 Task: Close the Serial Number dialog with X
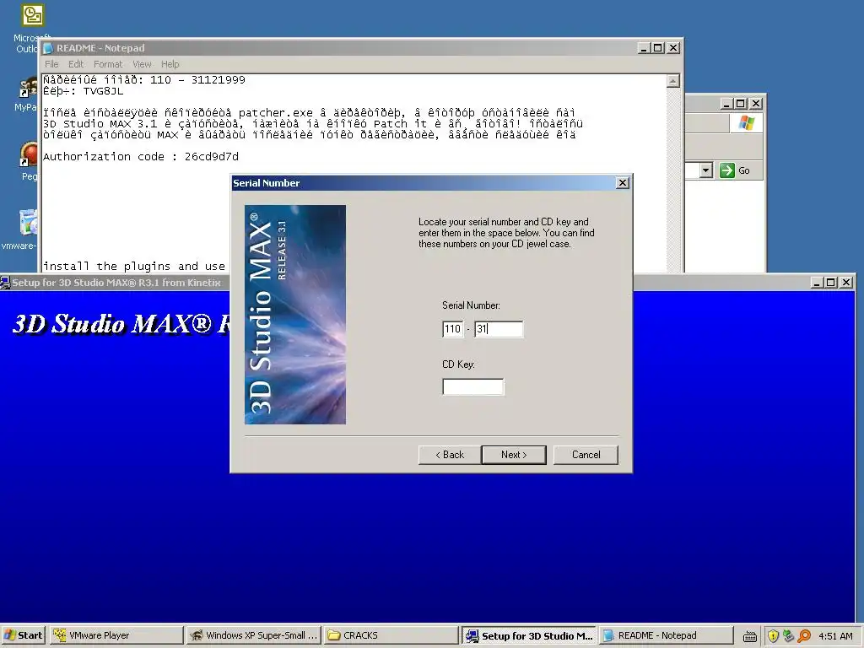click(622, 183)
